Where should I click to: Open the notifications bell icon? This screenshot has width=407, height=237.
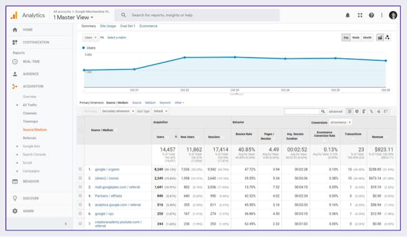point(348,16)
